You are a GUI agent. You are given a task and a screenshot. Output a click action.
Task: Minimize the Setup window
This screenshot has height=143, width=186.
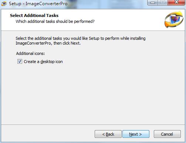pyautogui.click(x=153, y=3)
